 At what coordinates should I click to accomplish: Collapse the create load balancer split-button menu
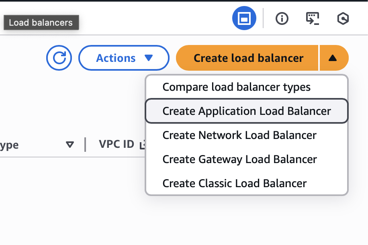coord(334,58)
